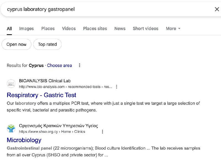Screen dimensions: 221x167
Task: Switch to the Places tab
Action: click(48, 28)
